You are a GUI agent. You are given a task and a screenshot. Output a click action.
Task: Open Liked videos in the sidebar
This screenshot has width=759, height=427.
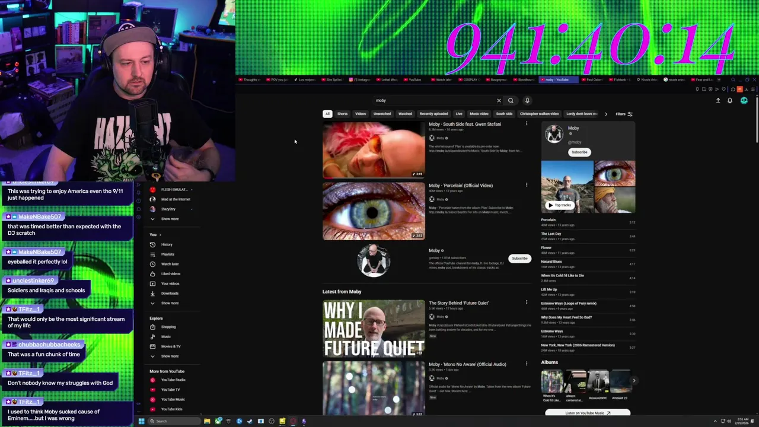coord(171,274)
